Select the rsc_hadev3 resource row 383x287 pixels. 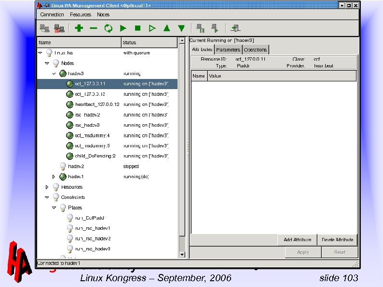107,125
